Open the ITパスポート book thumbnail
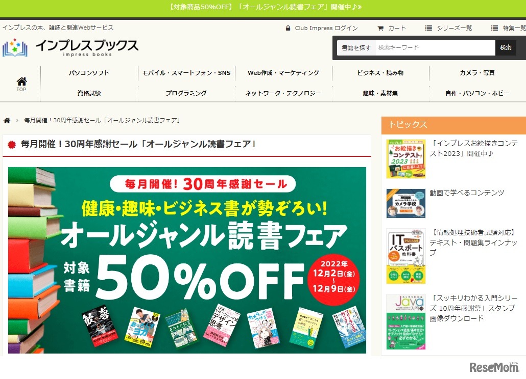This screenshot has width=526, height=379. coord(405,256)
